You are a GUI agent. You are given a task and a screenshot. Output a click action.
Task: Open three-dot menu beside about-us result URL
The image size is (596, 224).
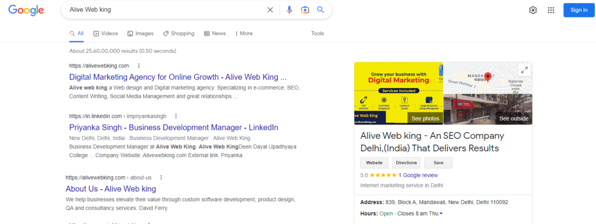[x=161, y=177]
